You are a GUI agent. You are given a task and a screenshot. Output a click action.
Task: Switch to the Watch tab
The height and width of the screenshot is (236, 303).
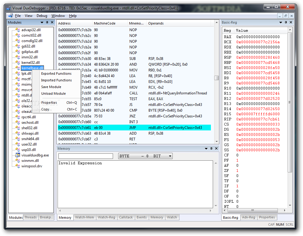172,217
